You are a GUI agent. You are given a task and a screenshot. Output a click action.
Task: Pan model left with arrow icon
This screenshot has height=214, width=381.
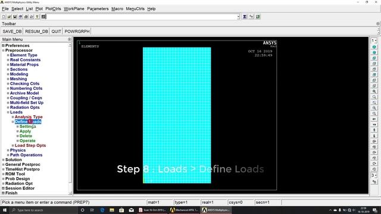point(374,119)
